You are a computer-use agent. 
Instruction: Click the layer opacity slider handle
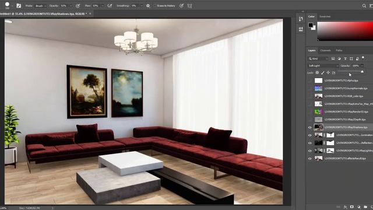click(362, 71)
